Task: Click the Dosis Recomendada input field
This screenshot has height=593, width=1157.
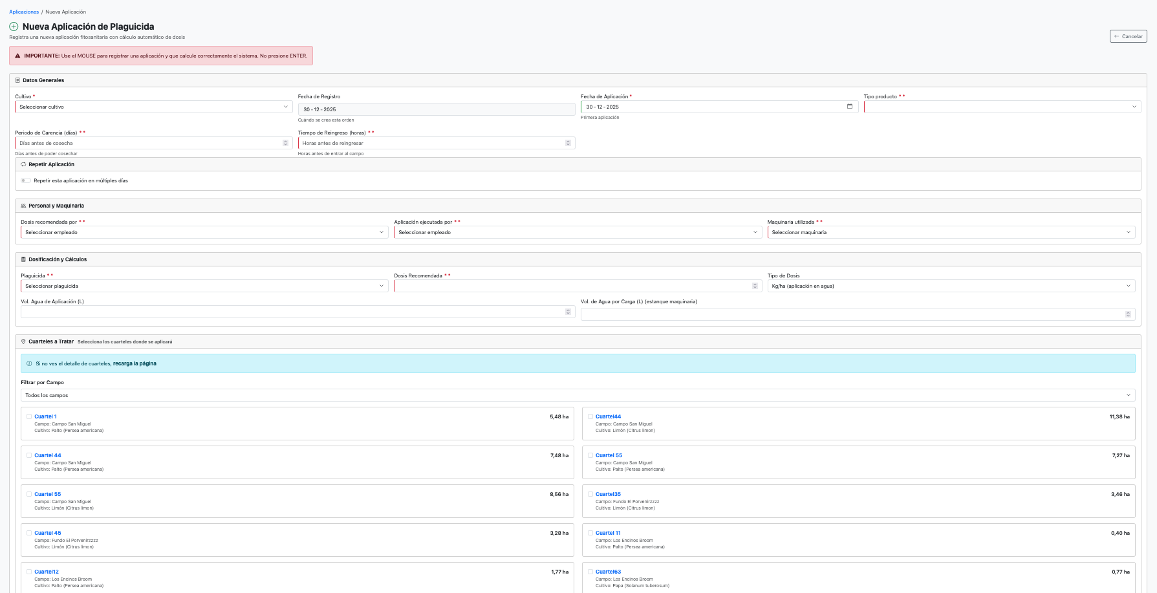Action: [572, 286]
